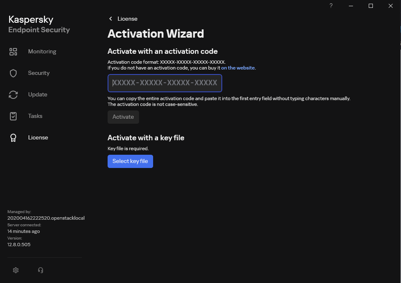The width and height of the screenshot is (401, 283).
Task: Click the License ribbon badge icon
Action: pyautogui.click(x=13, y=138)
